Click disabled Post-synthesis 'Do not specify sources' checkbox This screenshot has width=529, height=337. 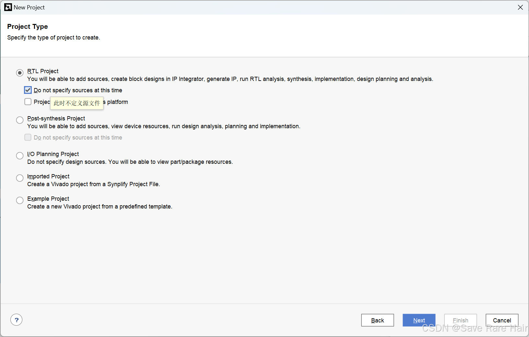coord(28,137)
